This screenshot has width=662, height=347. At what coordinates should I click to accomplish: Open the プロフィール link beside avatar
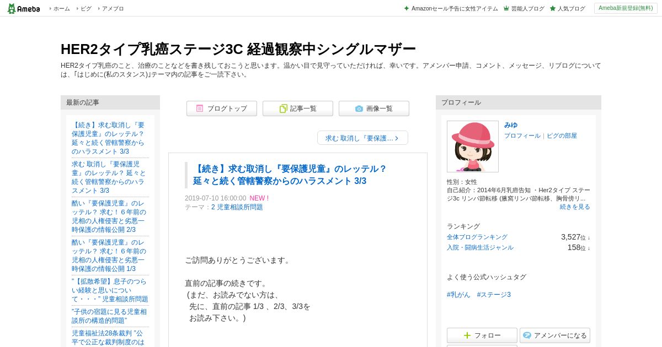pos(522,135)
